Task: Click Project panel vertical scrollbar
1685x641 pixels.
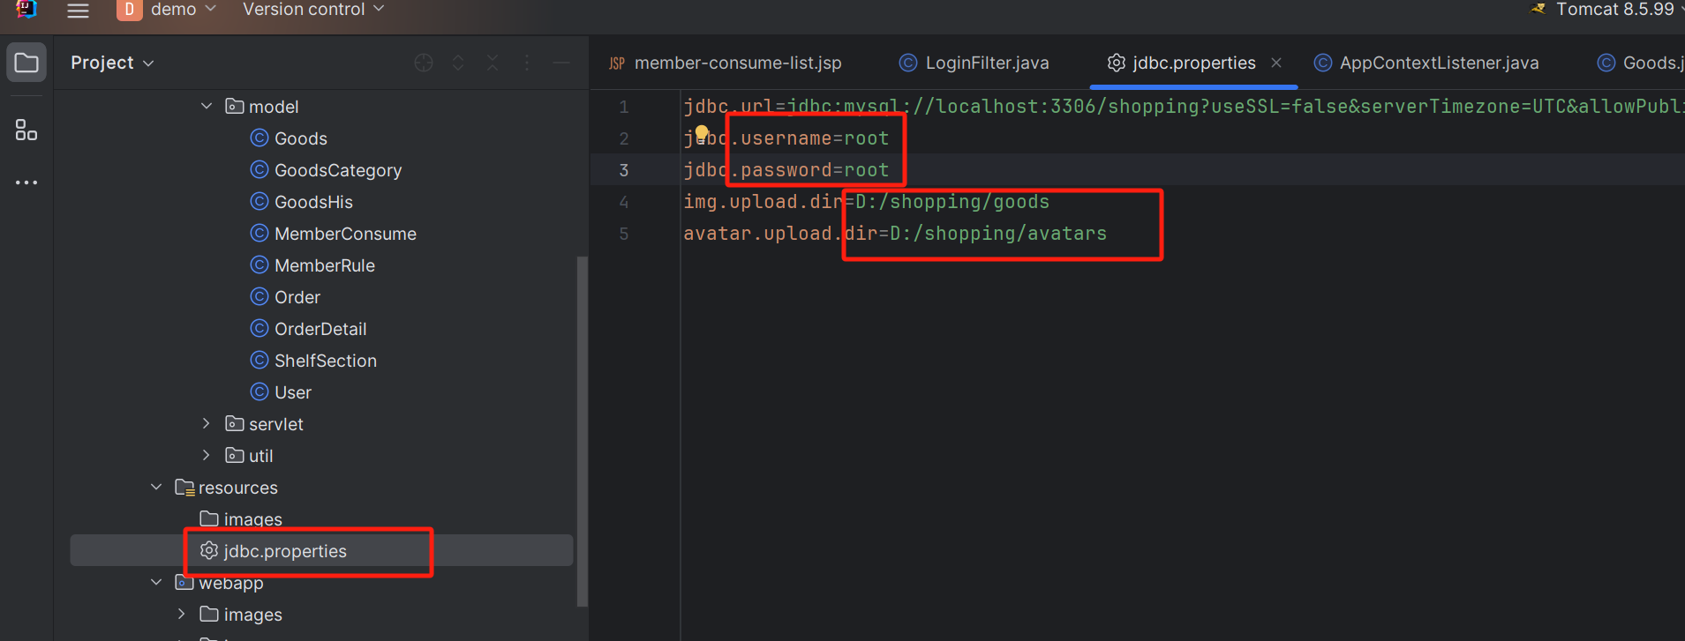Action: 581,431
